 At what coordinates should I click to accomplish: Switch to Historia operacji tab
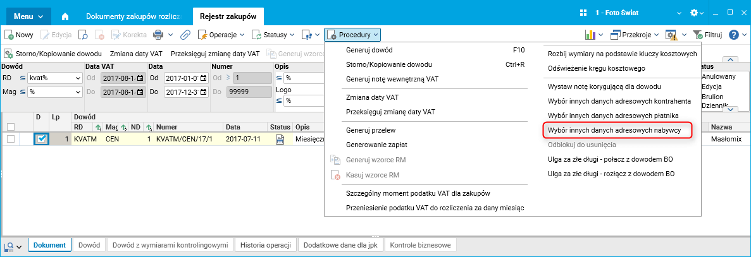[266, 245]
